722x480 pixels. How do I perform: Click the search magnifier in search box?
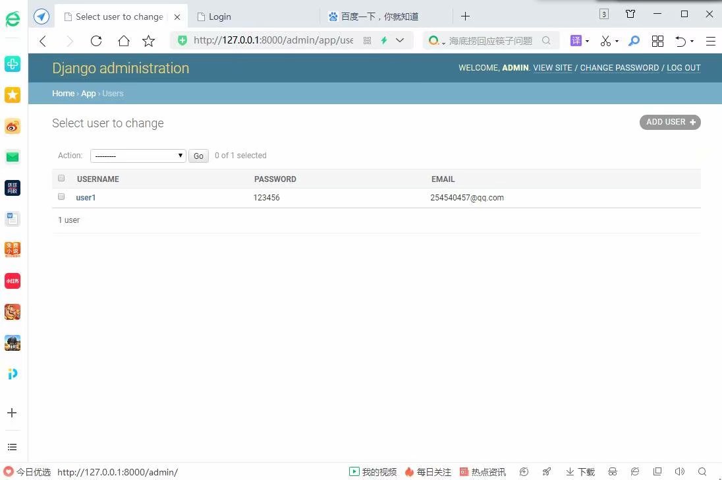pyautogui.click(x=546, y=40)
